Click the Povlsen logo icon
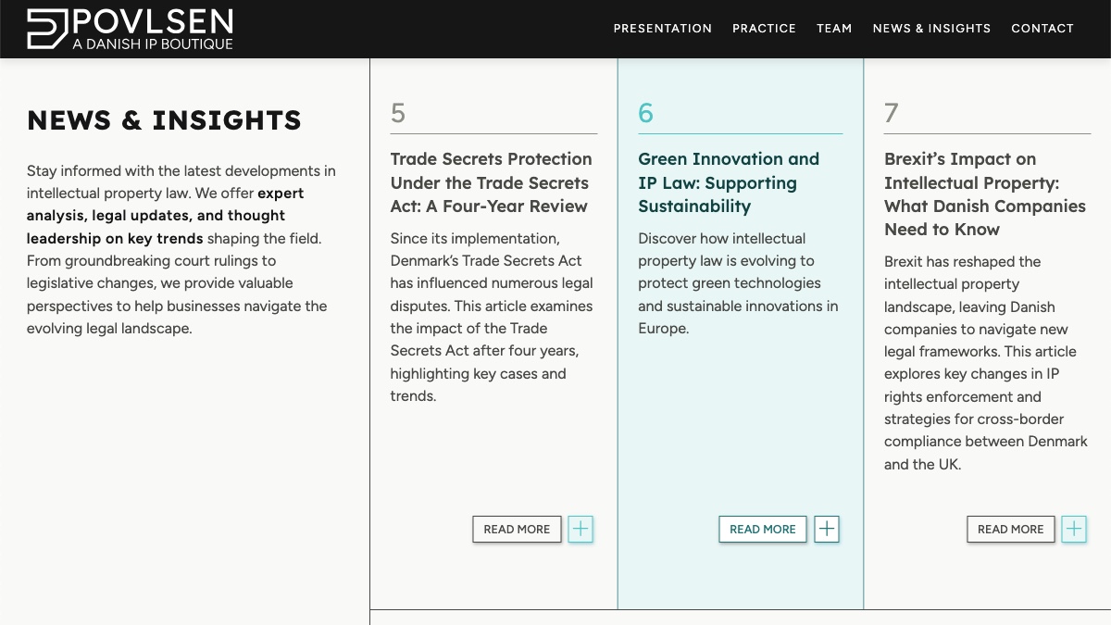Screen dimensions: 1111x625 tap(48, 29)
